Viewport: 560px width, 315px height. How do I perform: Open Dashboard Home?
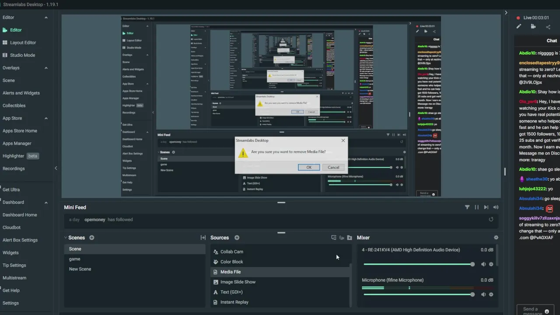point(20,215)
